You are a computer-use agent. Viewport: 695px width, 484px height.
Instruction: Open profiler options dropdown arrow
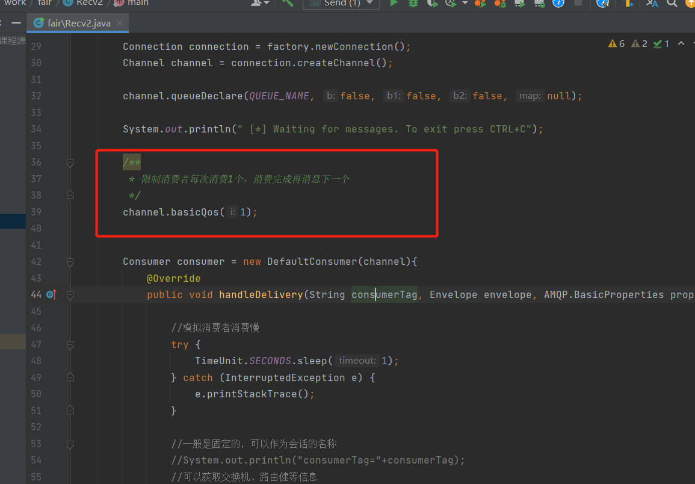coord(465,2)
